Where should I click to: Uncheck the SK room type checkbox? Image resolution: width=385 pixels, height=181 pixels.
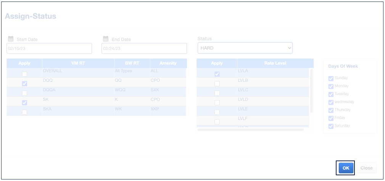(24, 103)
